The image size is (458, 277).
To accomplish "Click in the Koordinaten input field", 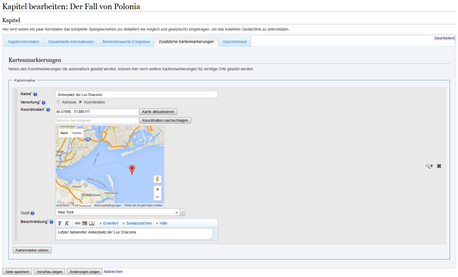I will (97, 112).
